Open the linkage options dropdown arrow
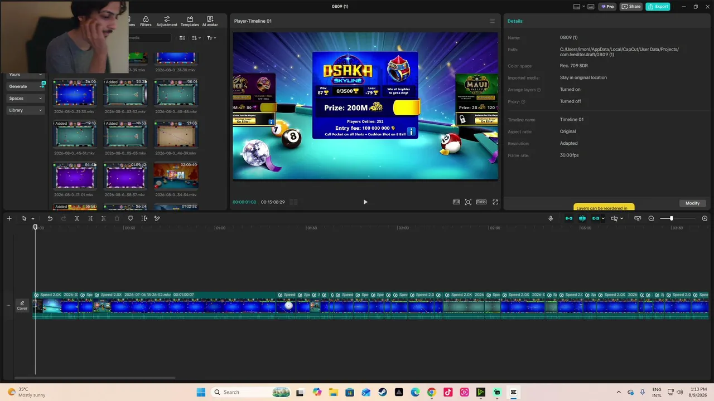Image resolution: width=714 pixels, height=401 pixels. point(603,219)
